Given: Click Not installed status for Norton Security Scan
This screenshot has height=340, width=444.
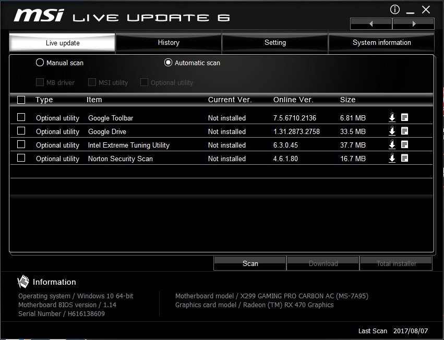Looking at the screenshot, I should pyautogui.click(x=227, y=159).
